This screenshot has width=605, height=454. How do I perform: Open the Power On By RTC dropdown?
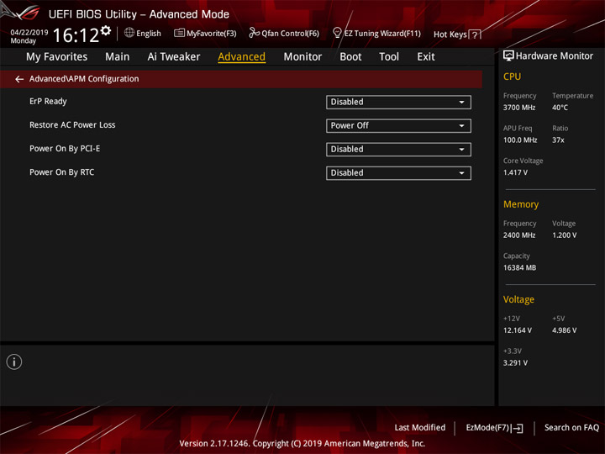click(x=398, y=173)
